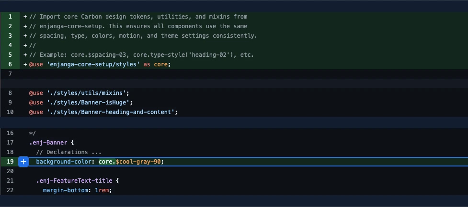468x207 pixels.
Task: Click the '// Declarations ...' comment
Action: click(68, 152)
